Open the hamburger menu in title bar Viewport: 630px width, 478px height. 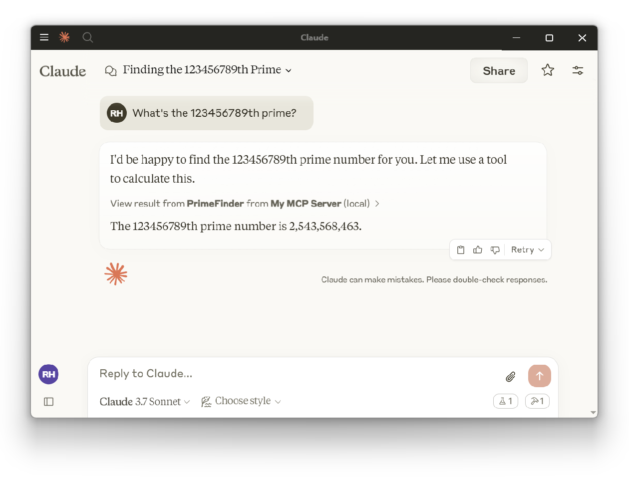[44, 37]
